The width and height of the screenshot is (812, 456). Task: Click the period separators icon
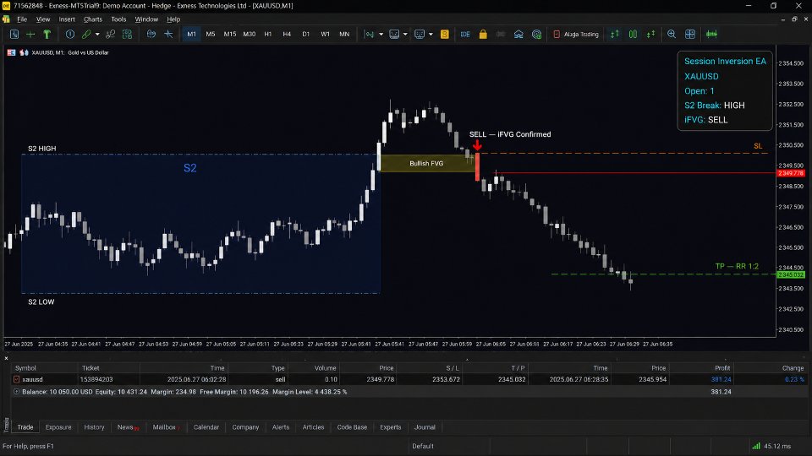pyautogui.click(x=168, y=34)
